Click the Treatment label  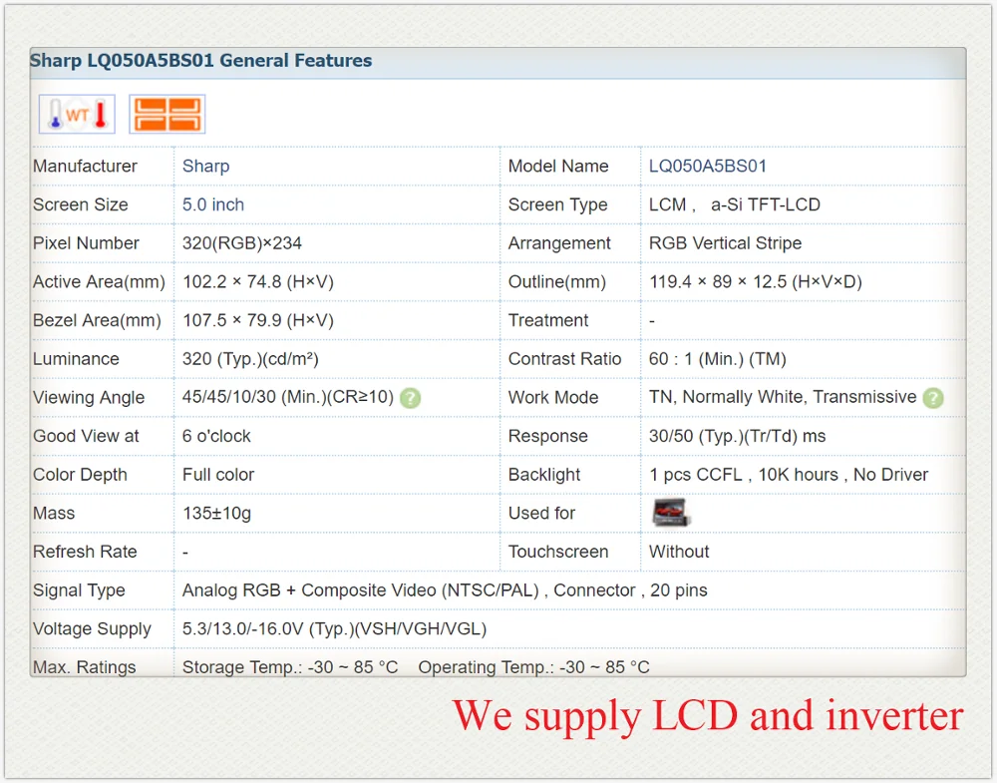point(548,320)
